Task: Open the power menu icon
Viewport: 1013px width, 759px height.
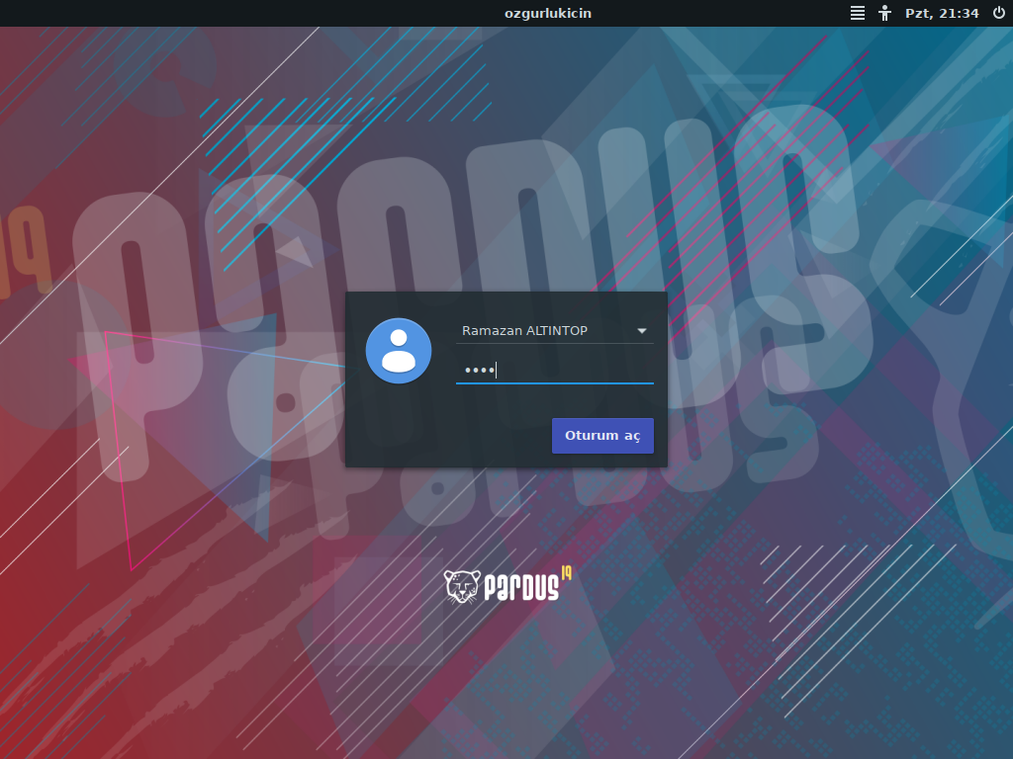Action: tap(999, 13)
